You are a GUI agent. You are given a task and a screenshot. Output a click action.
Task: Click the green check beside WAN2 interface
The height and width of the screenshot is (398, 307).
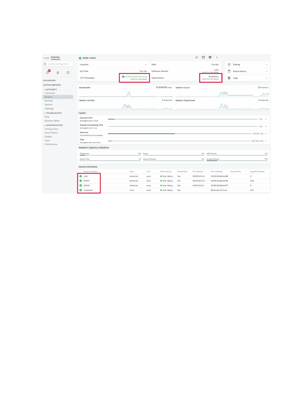(x=81, y=185)
